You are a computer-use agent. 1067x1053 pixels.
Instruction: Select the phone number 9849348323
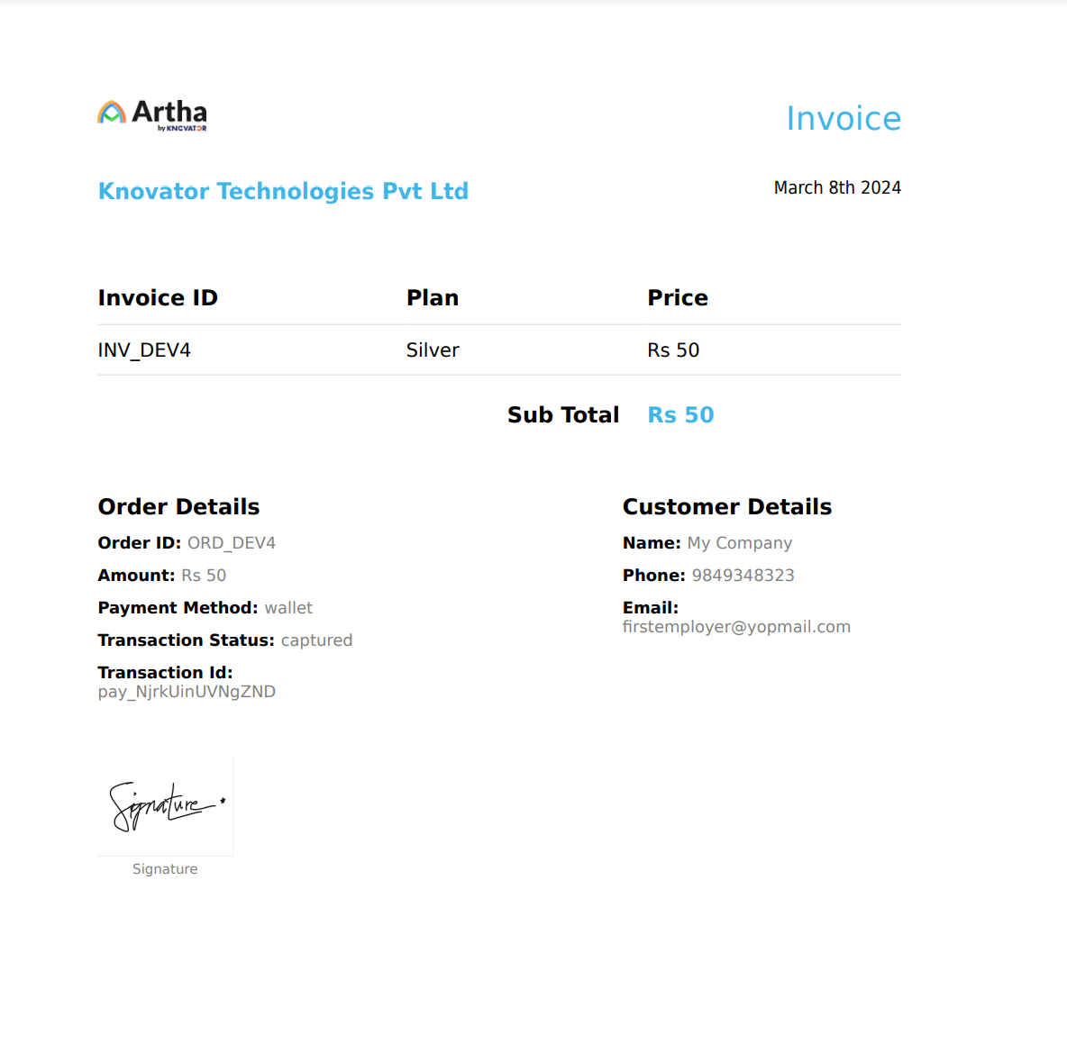point(743,576)
